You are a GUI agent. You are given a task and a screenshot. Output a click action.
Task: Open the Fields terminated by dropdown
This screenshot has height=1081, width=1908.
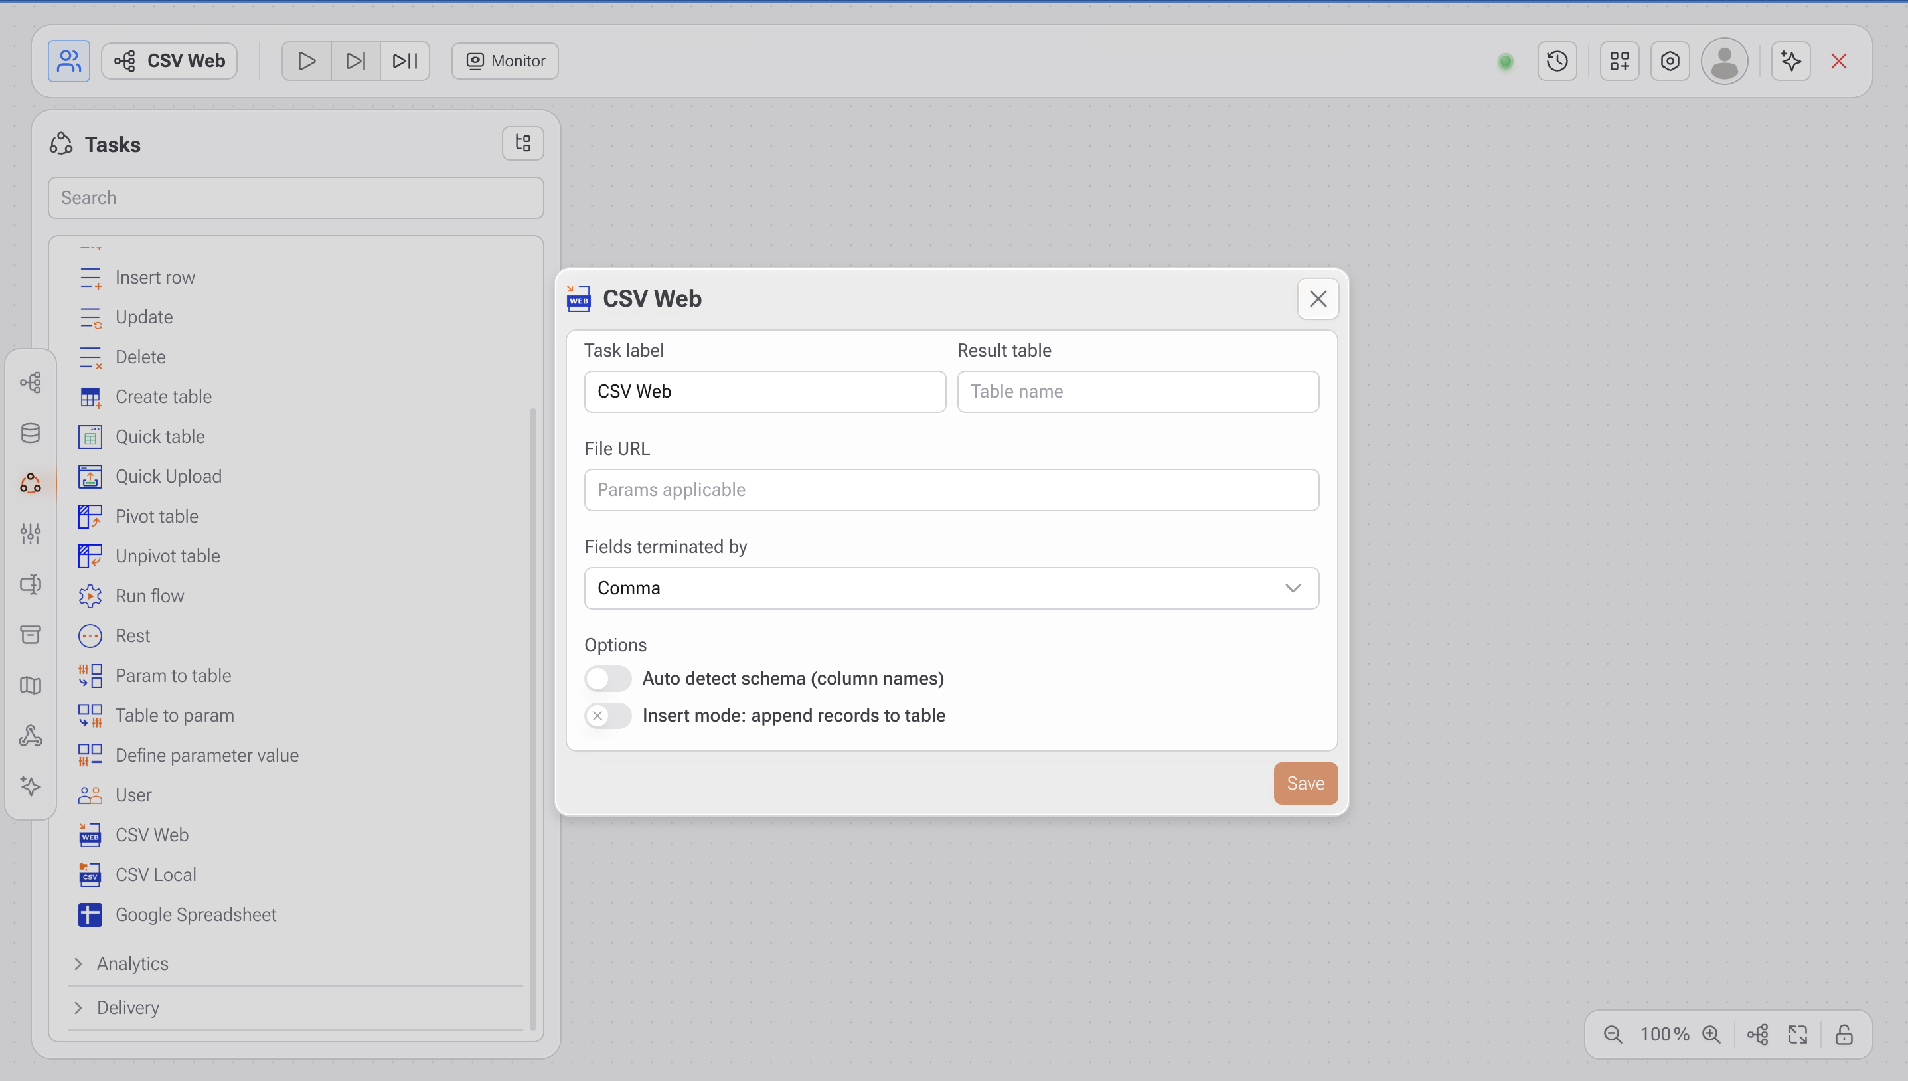pyautogui.click(x=951, y=588)
